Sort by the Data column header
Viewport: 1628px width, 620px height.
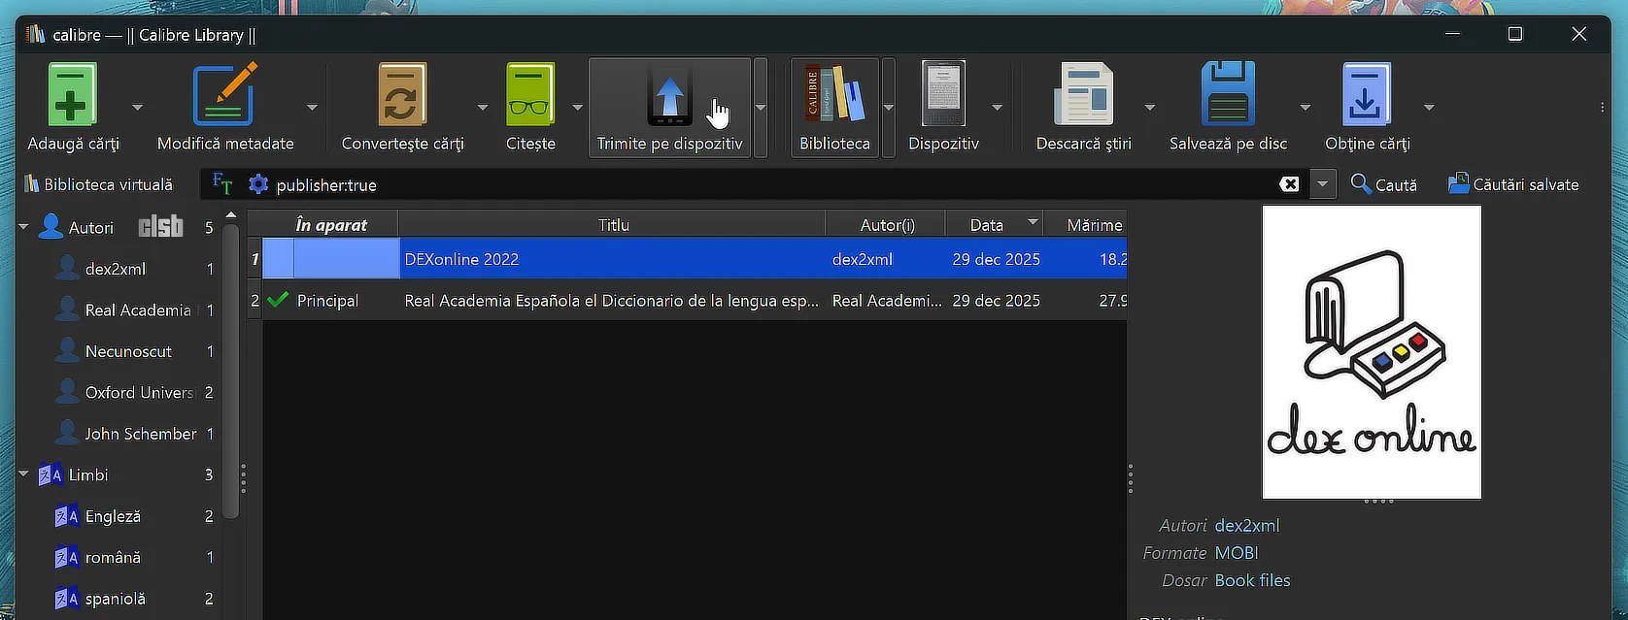pos(986,225)
